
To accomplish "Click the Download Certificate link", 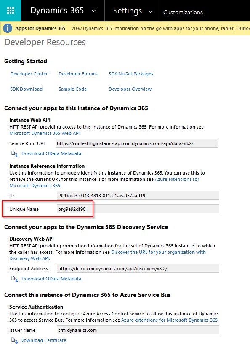I will tap(43, 340).
